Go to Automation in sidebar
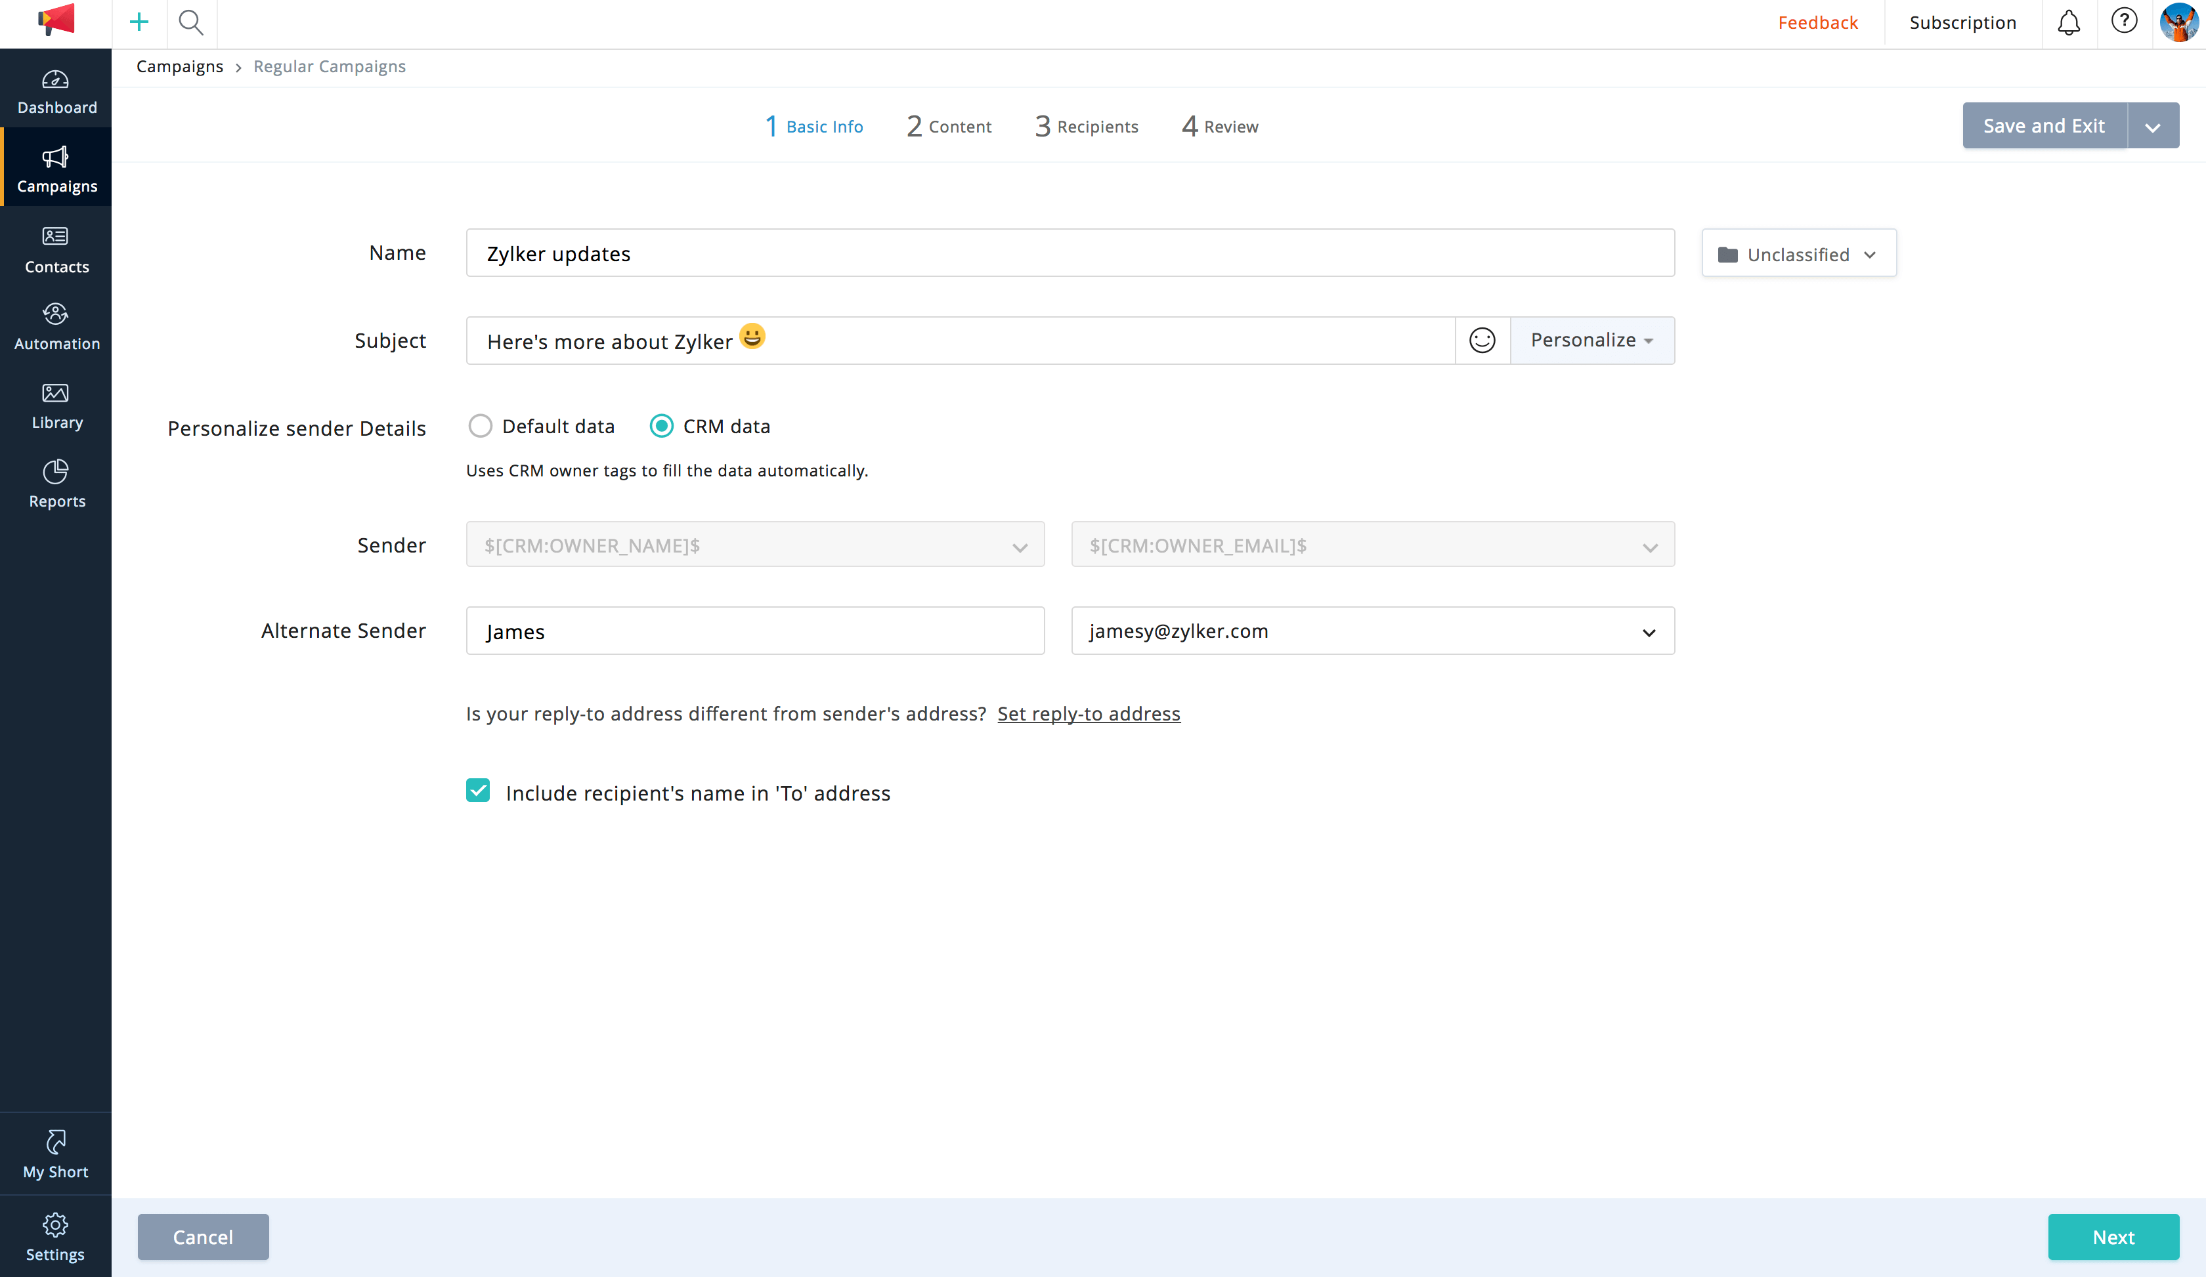The height and width of the screenshot is (1277, 2206). (56, 327)
